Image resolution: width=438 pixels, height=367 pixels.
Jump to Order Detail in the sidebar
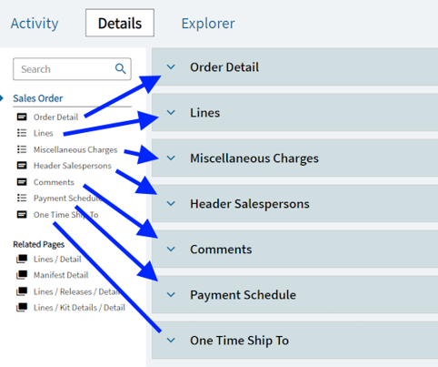pyautogui.click(x=55, y=117)
